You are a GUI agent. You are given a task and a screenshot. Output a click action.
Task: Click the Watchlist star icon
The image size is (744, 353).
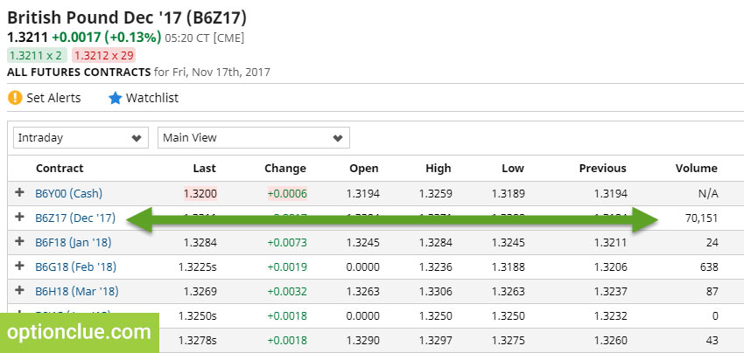click(115, 98)
